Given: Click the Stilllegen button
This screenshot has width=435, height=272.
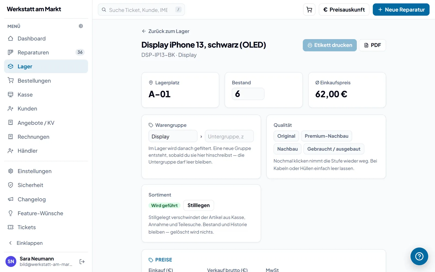Looking at the screenshot, I should coord(198,205).
